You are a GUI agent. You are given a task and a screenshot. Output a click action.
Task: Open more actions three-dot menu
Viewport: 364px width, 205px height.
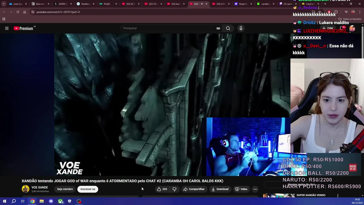point(255,189)
